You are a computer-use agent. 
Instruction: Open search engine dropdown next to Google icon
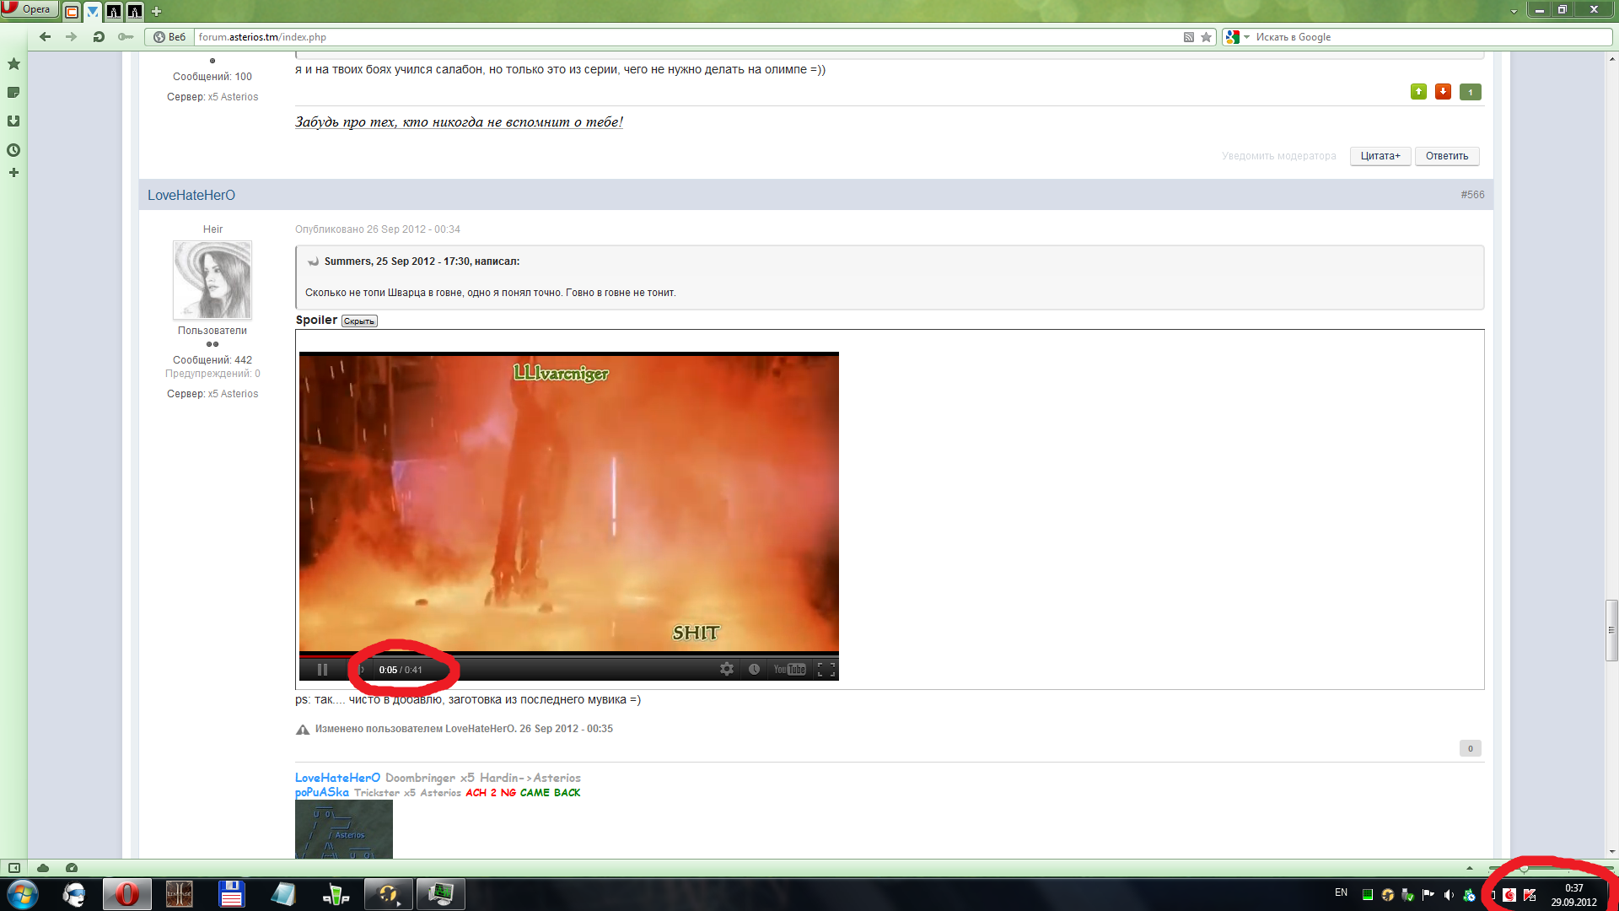click(x=1246, y=37)
